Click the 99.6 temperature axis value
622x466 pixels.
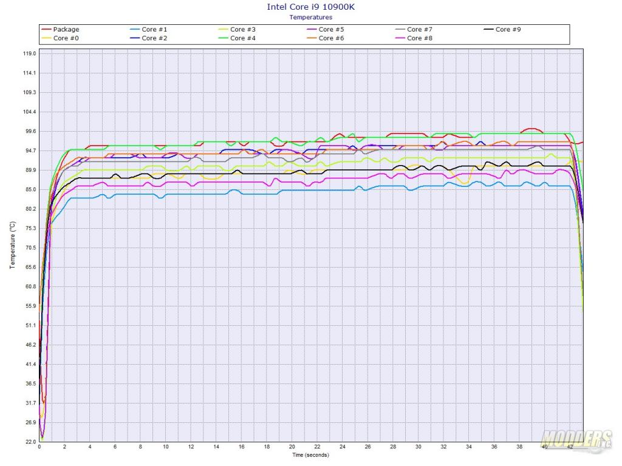30,131
